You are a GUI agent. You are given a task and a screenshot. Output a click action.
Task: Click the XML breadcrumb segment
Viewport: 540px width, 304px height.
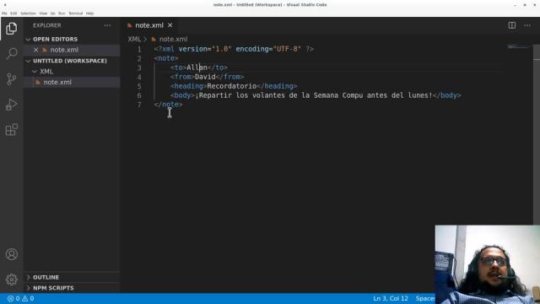click(x=134, y=40)
